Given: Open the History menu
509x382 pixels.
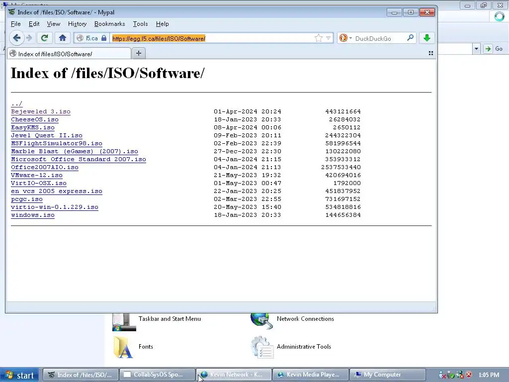Looking at the screenshot, I should (x=77, y=24).
